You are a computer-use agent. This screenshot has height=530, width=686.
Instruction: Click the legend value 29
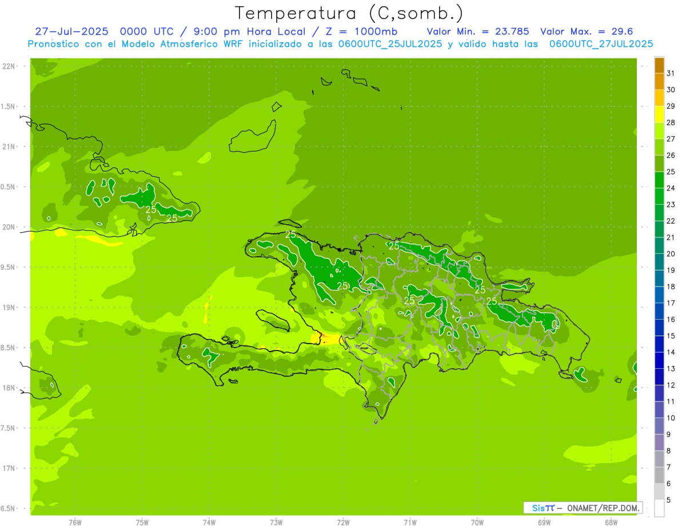(x=671, y=106)
